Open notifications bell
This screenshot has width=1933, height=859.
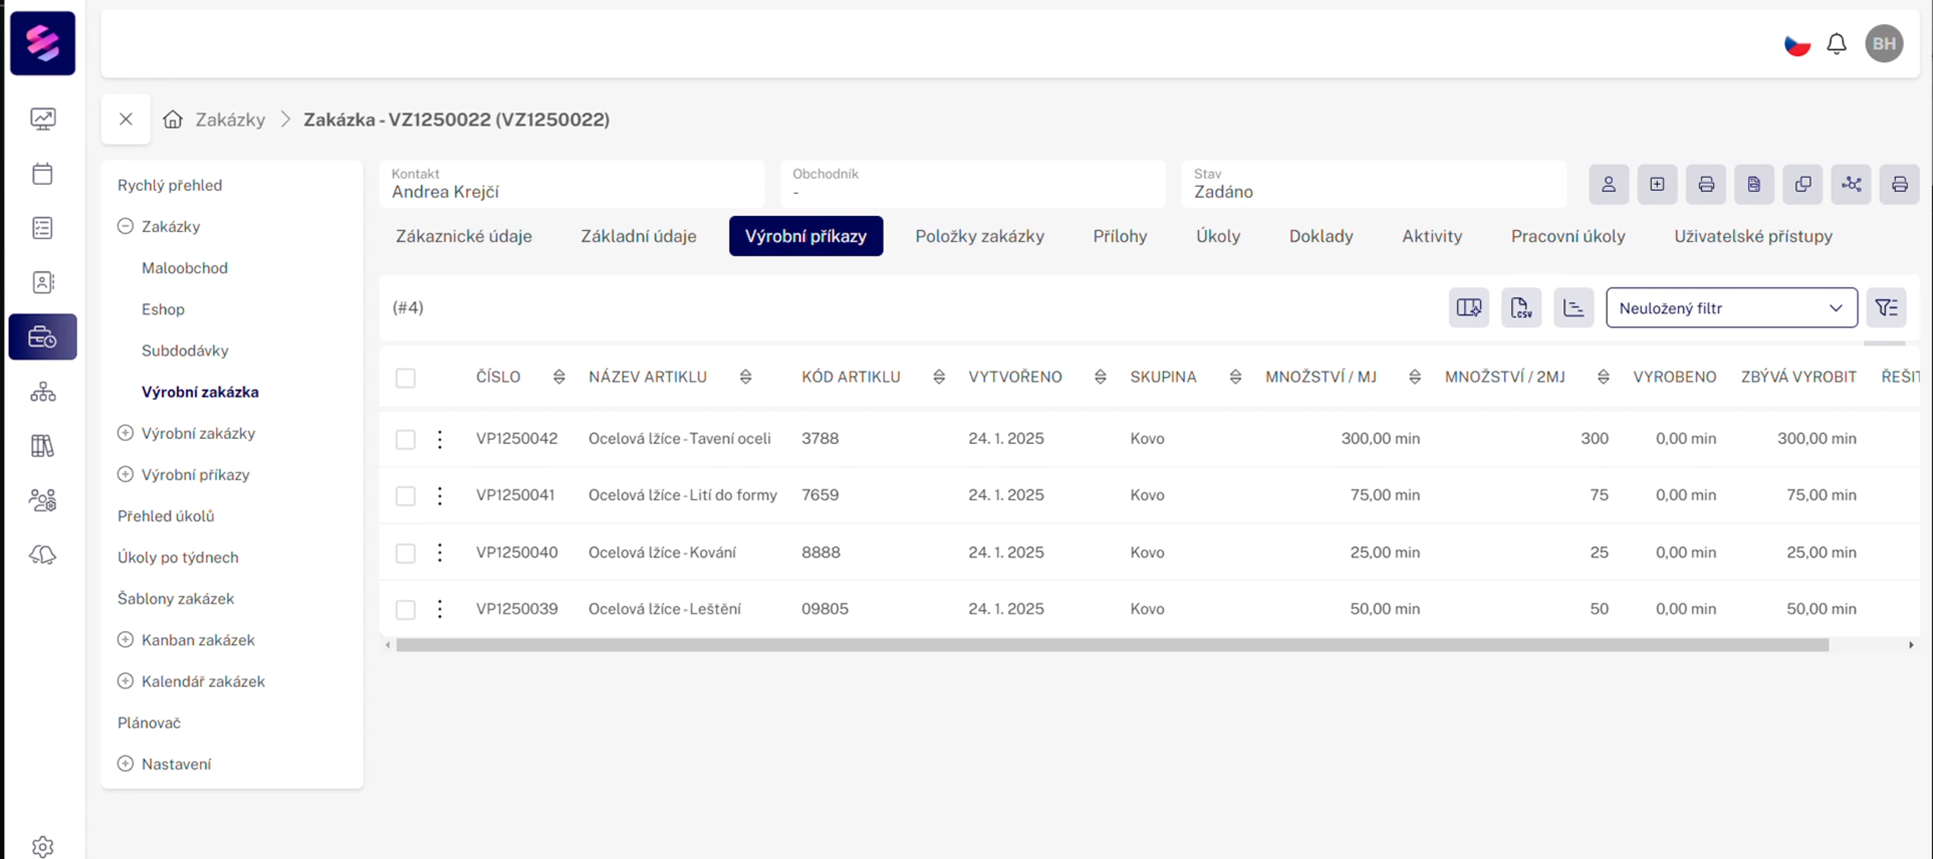pos(1836,44)
